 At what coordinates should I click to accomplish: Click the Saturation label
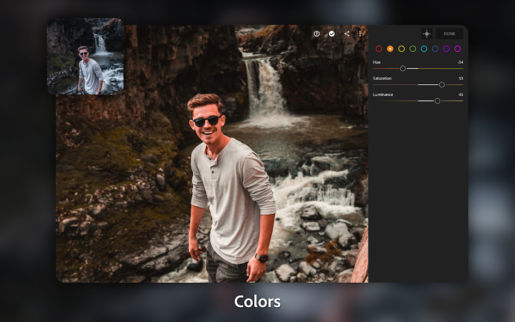(x=382, y=78)
